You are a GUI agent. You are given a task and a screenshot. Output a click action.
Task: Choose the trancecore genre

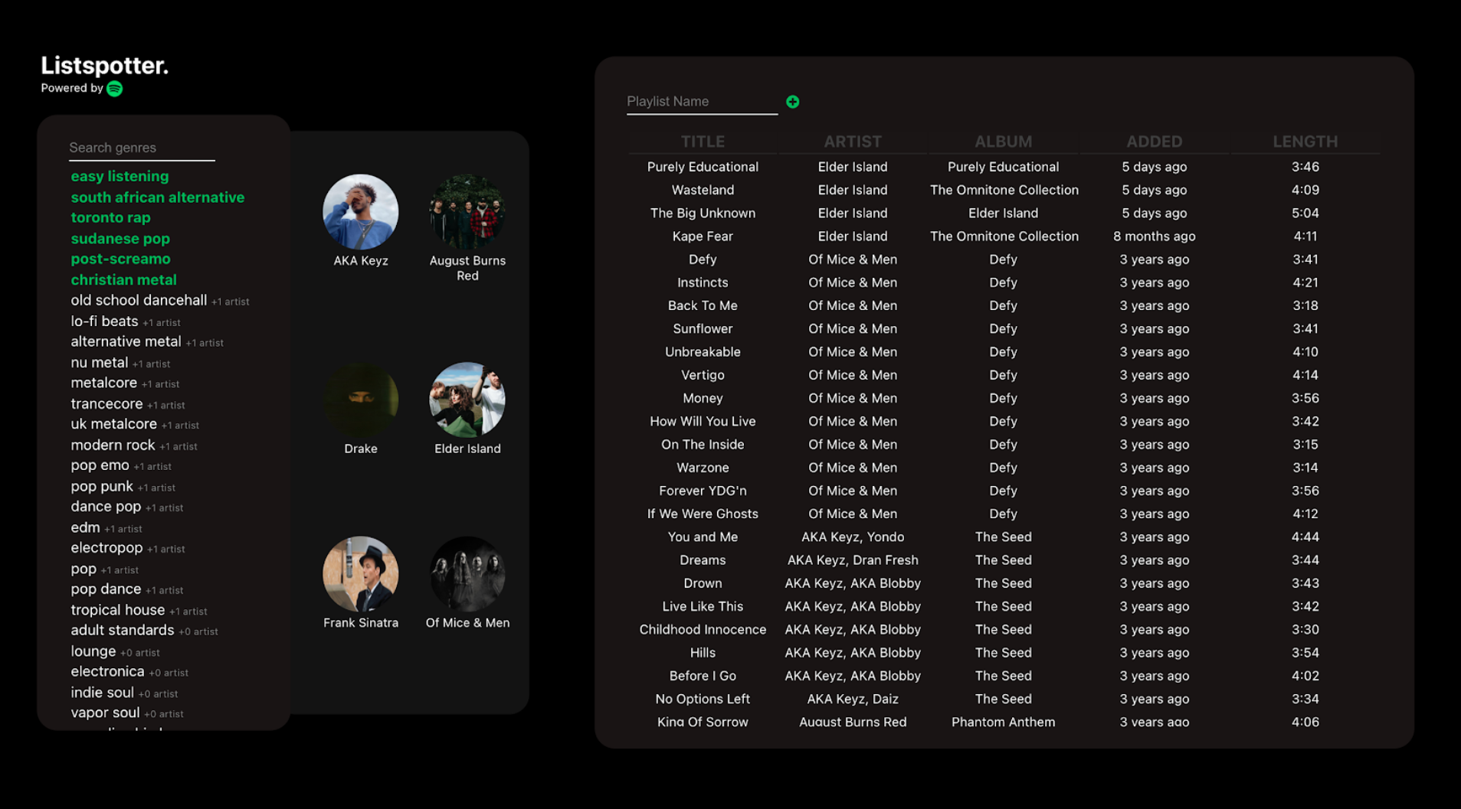click(x=106, y=403)
